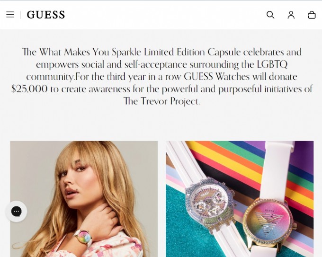This screenshot has width=322, height=257.
Task: Open search with the magnifier icon
Action: (x=270, y=15)
